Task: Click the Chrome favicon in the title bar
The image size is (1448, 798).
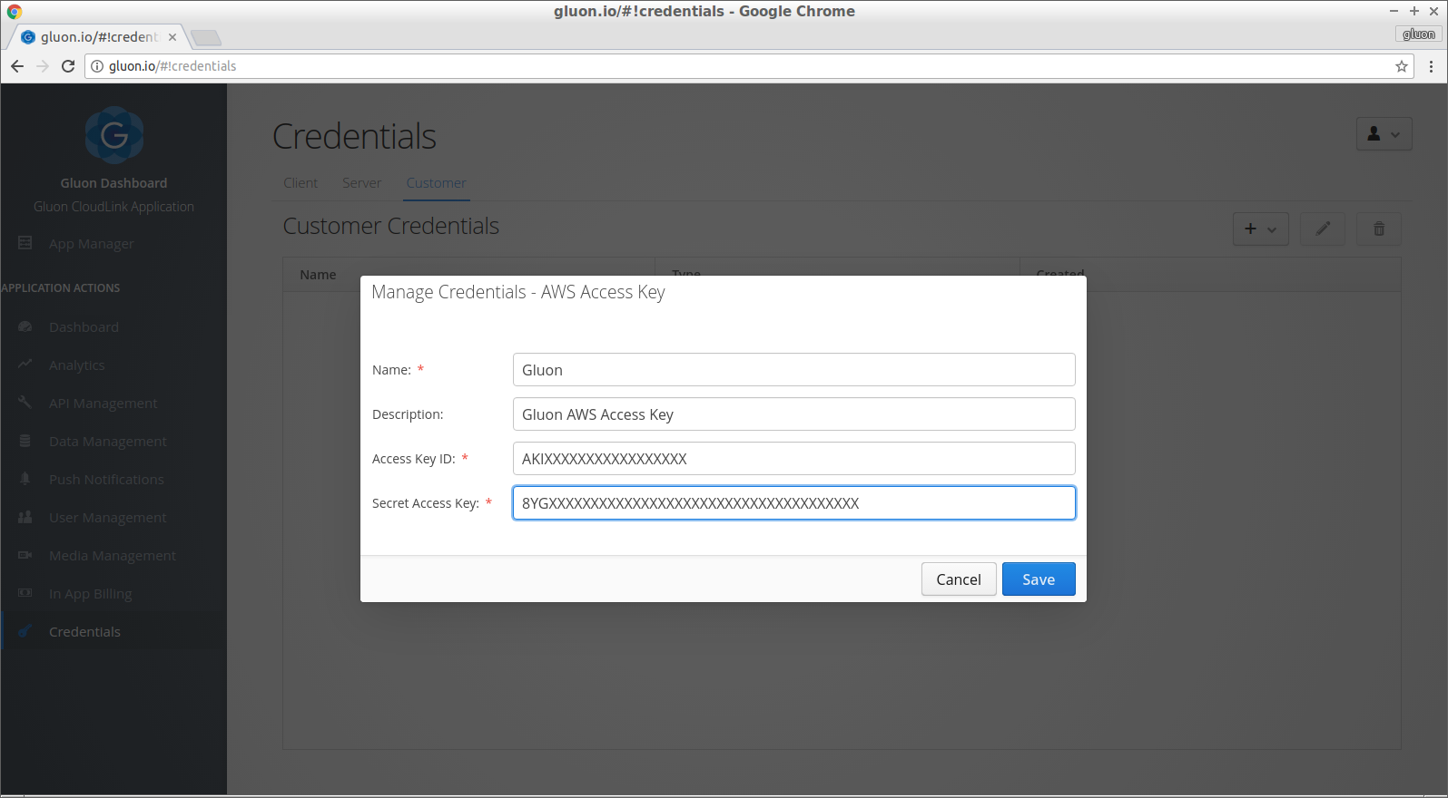Action: [14, 12]
